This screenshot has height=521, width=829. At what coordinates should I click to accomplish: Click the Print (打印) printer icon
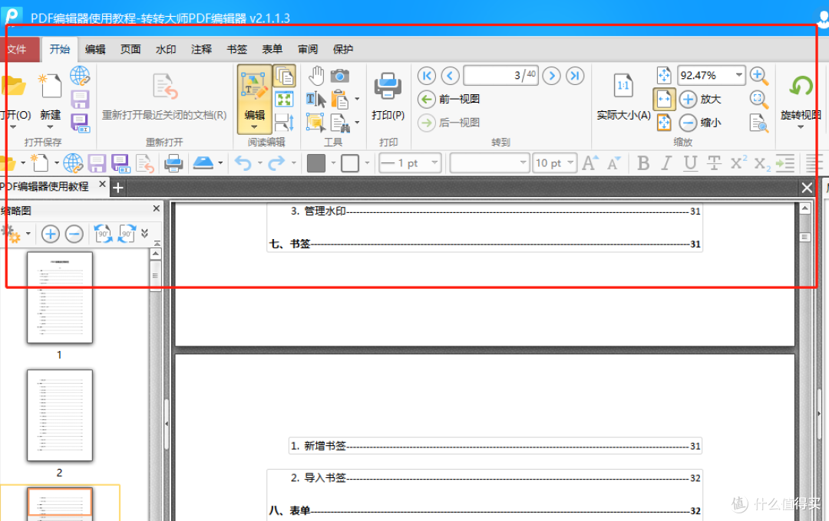click(x=388, y=86)
